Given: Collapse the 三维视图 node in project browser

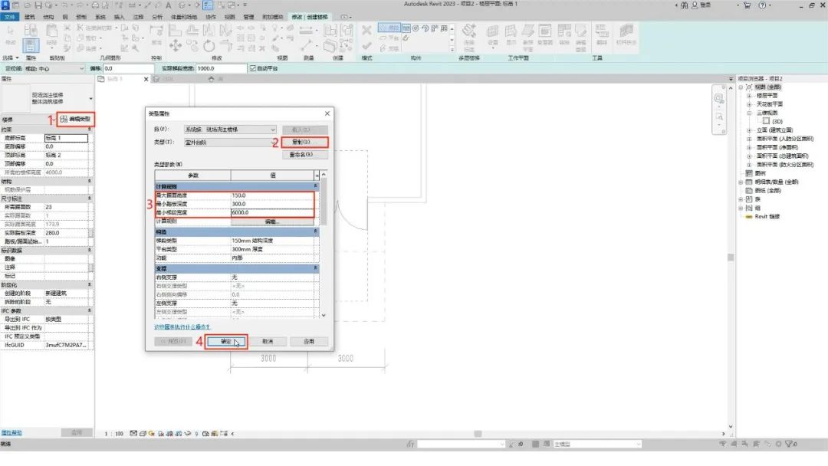Looking at the screenshot, I should [x=749, y=113].
